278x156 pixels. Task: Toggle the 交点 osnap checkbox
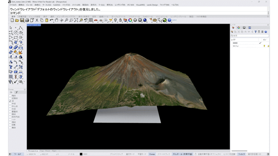coord(10,109)
